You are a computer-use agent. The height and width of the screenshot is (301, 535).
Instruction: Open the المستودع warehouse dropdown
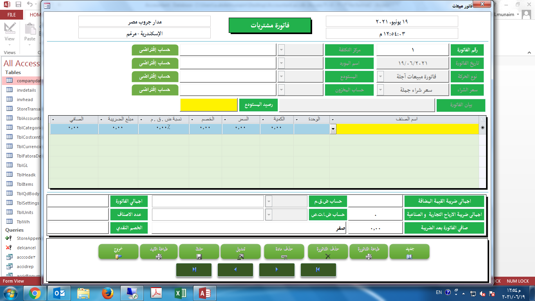282,76
